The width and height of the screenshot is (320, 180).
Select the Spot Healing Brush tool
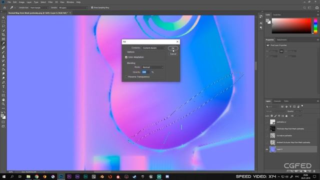(x=3, y=47)
